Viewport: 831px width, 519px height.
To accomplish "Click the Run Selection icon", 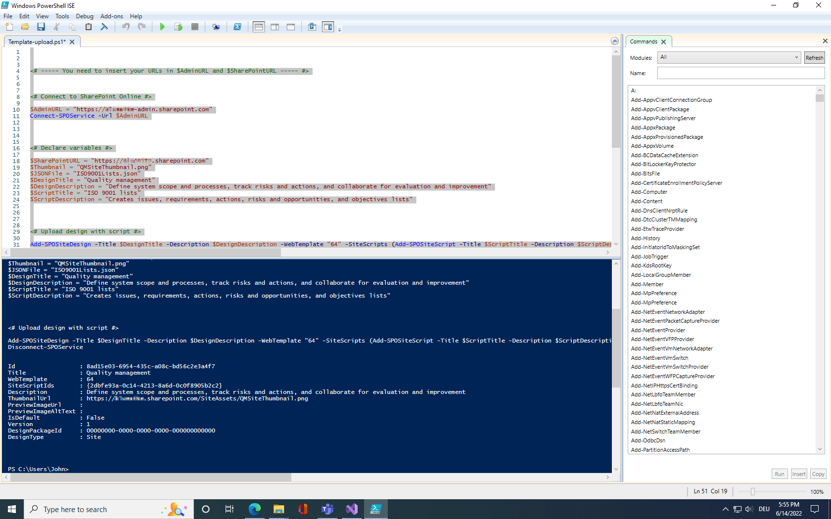I will (179, 27).
